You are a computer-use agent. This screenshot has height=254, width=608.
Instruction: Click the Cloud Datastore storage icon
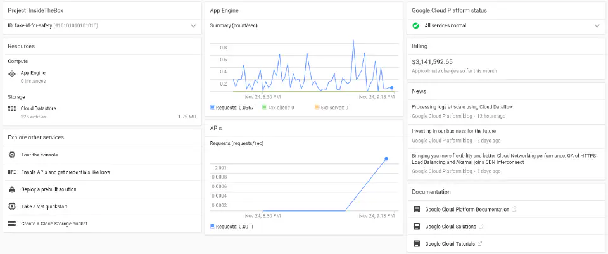coord(12,109)
